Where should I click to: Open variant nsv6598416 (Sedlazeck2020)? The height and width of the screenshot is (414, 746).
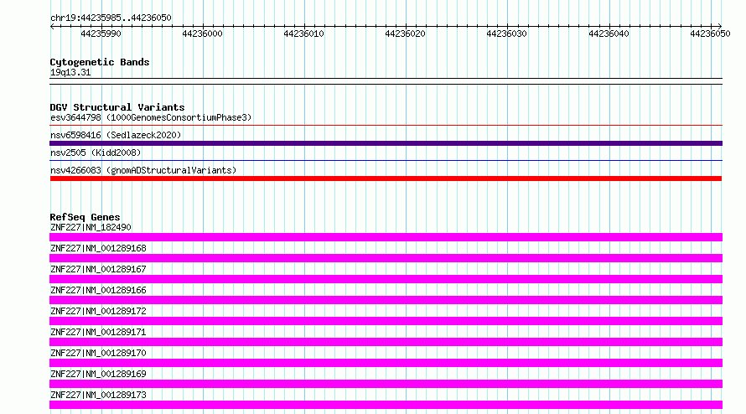click(x=116, y=135)
